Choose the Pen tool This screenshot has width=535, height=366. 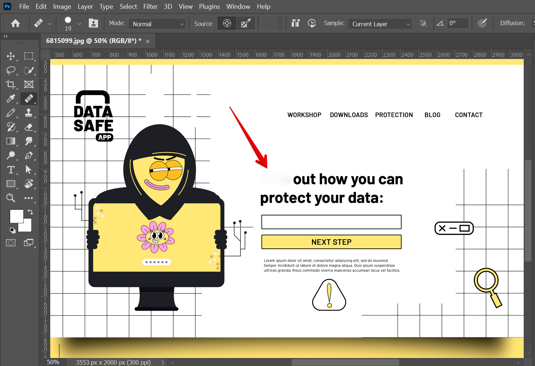29,156
